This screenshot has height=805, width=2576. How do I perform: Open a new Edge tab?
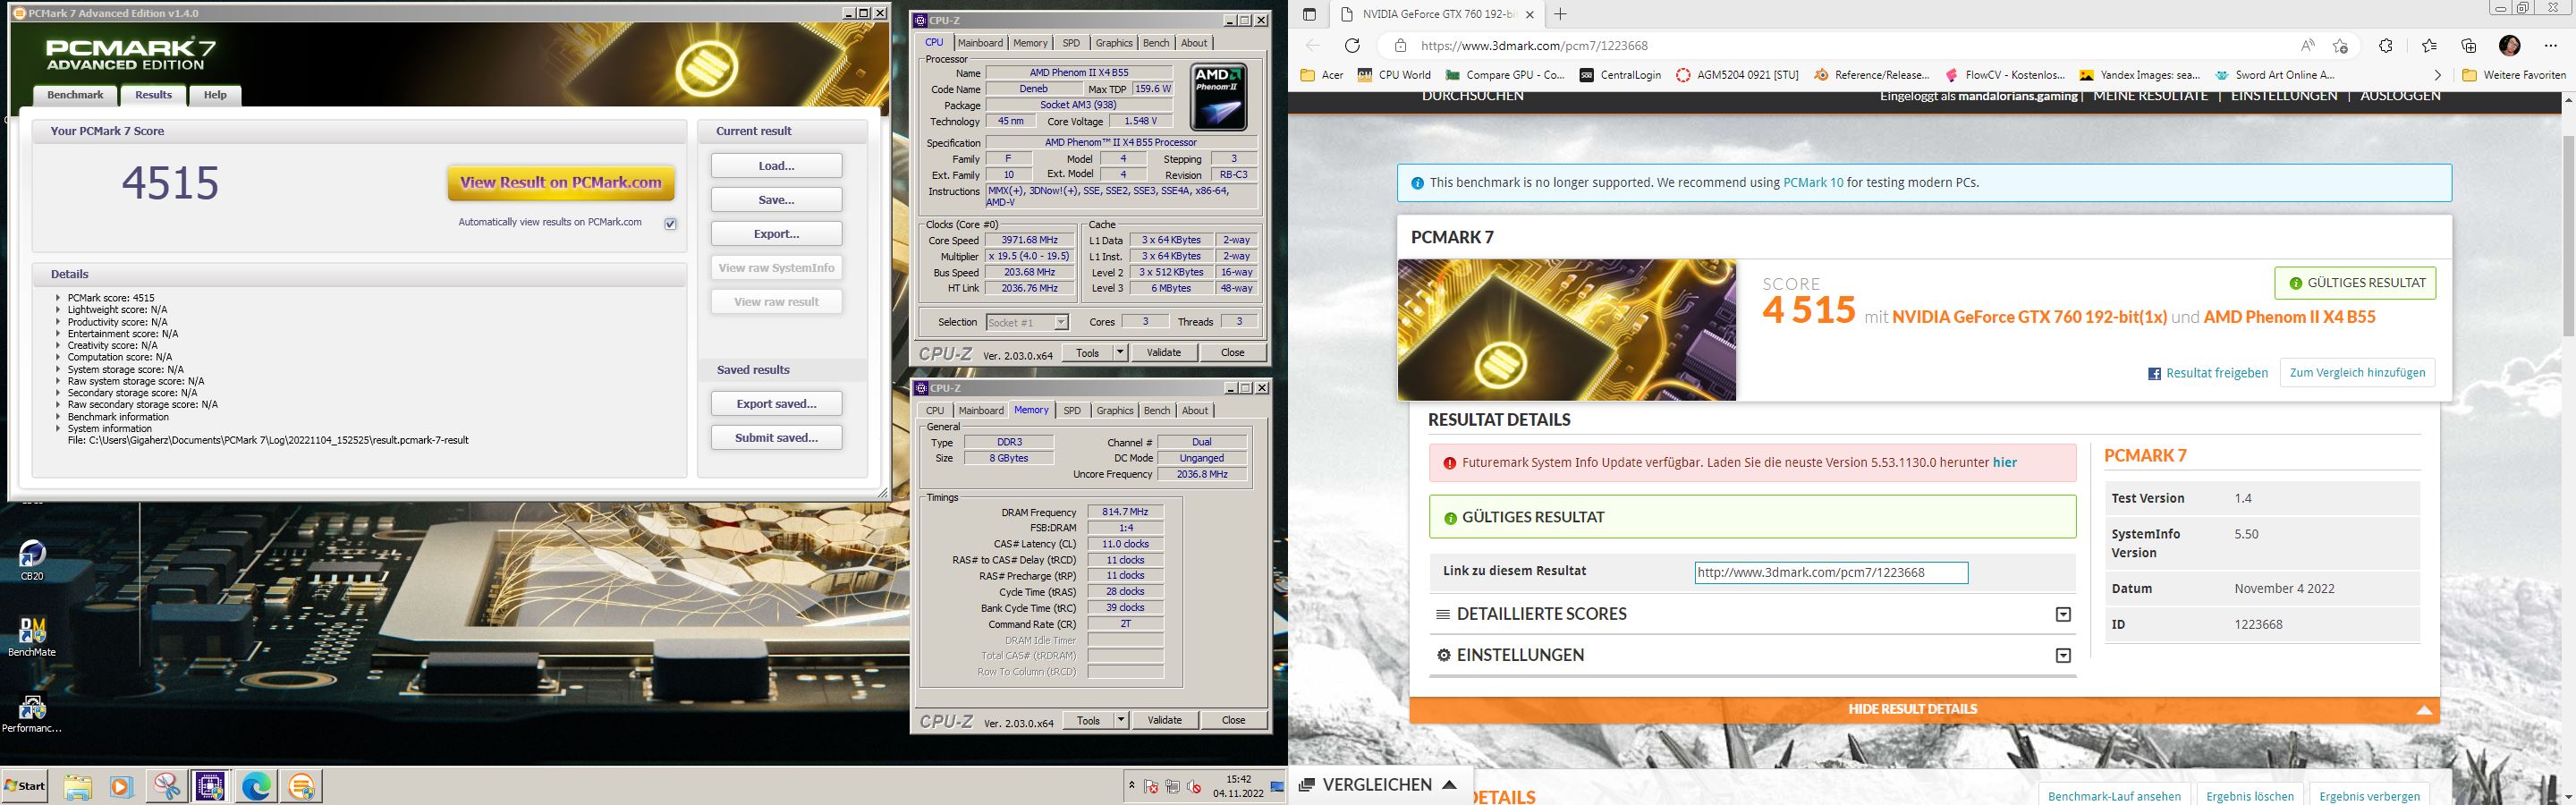(1560, 14)
